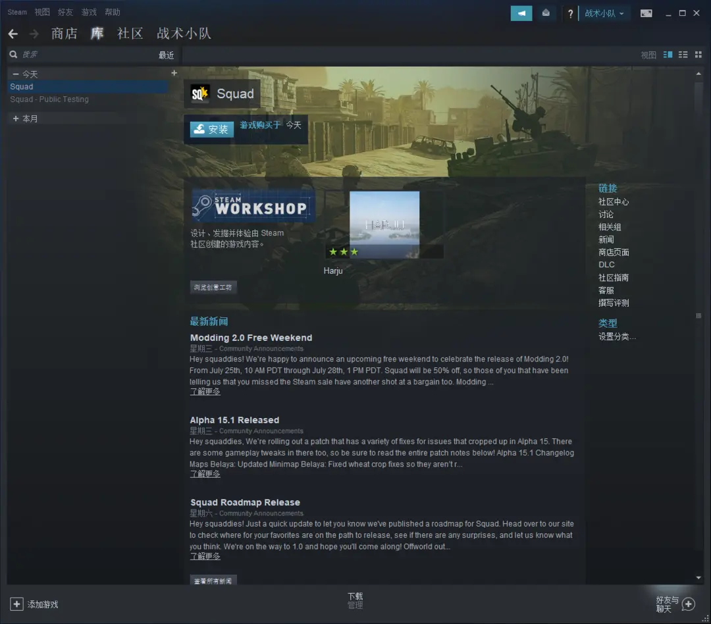This screenshot has width=711, height=624.
Task: Switch to the 社区 tab
Action: coord(130,34)
